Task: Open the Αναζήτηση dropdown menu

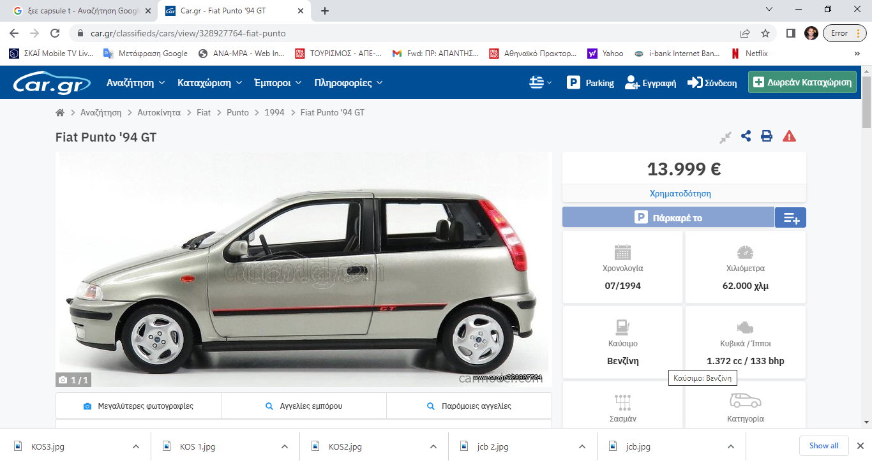Action: tap(136, 83)
